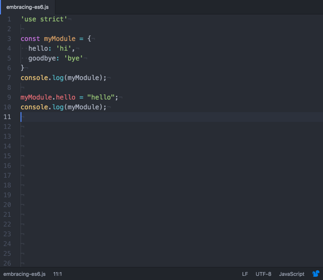This screenshot has height=280, width=323.
Task: Click the closing curly brace on line 6
Action: (22, 68)
